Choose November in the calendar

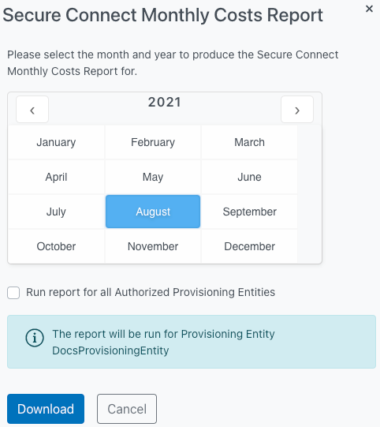(x=153, y=246)
